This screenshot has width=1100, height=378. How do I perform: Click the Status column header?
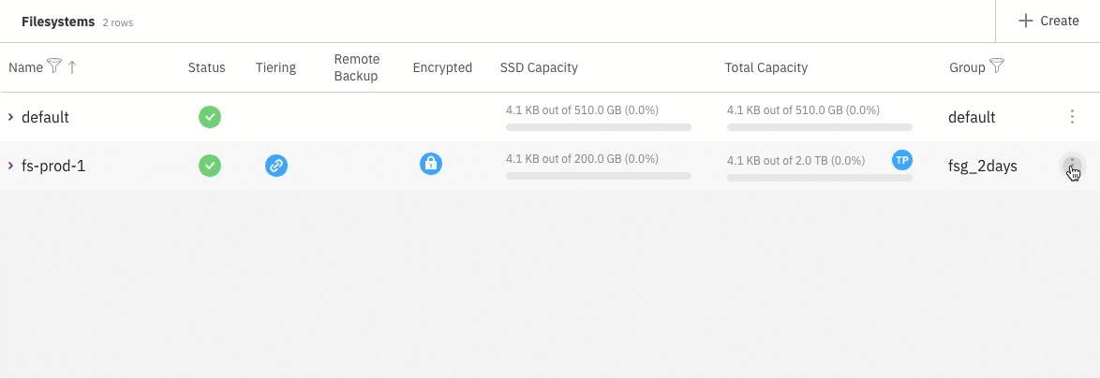[x=206, y=67]
